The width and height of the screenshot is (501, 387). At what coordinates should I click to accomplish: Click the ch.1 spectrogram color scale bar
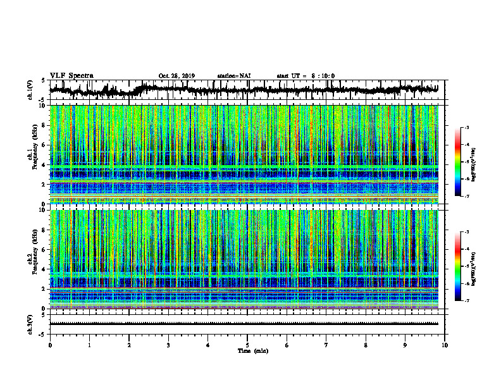click(457, 161)
